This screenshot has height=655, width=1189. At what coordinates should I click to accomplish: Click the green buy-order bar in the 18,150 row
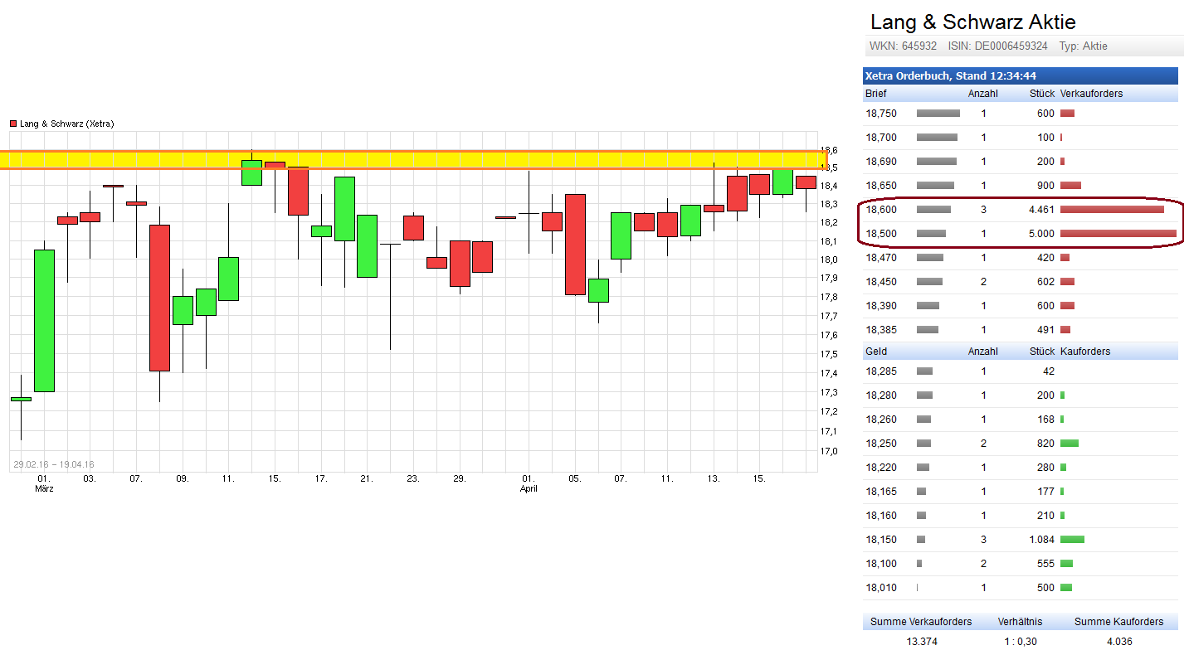1072,540
